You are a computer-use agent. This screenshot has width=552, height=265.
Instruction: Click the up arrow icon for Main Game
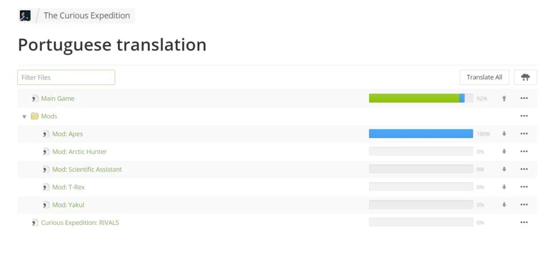click(x=504, y=98)
